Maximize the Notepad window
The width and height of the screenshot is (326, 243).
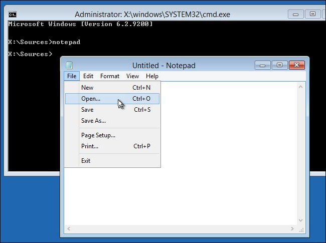tap(280, 65)
